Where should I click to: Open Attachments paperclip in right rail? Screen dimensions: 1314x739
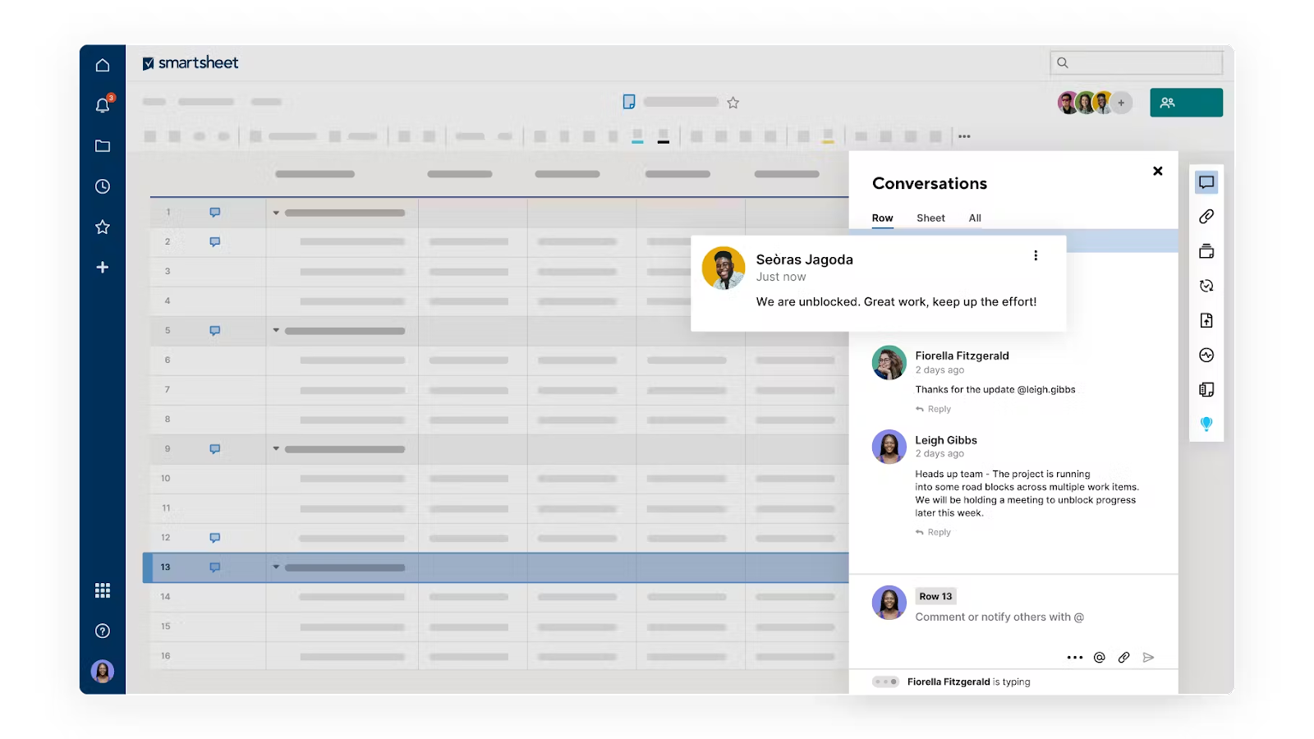click(x=1206, y=217)
